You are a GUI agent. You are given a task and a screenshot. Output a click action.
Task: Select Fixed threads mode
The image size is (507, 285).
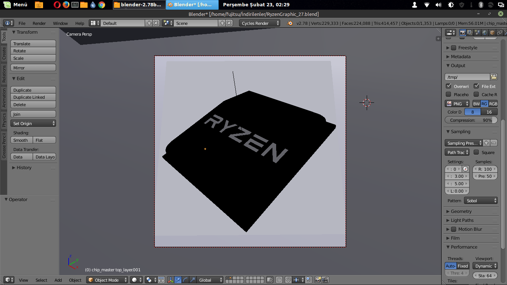462,266
